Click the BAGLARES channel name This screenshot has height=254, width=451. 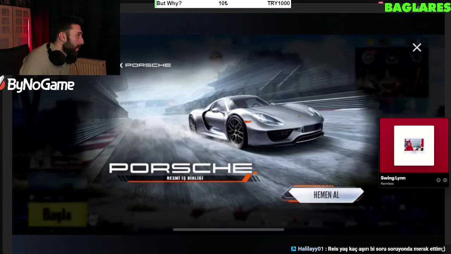pyautogui.click(x=418, y=7)
